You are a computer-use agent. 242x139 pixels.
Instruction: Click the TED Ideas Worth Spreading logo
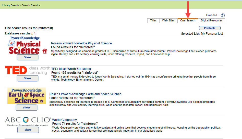click(x=27, y=70)
